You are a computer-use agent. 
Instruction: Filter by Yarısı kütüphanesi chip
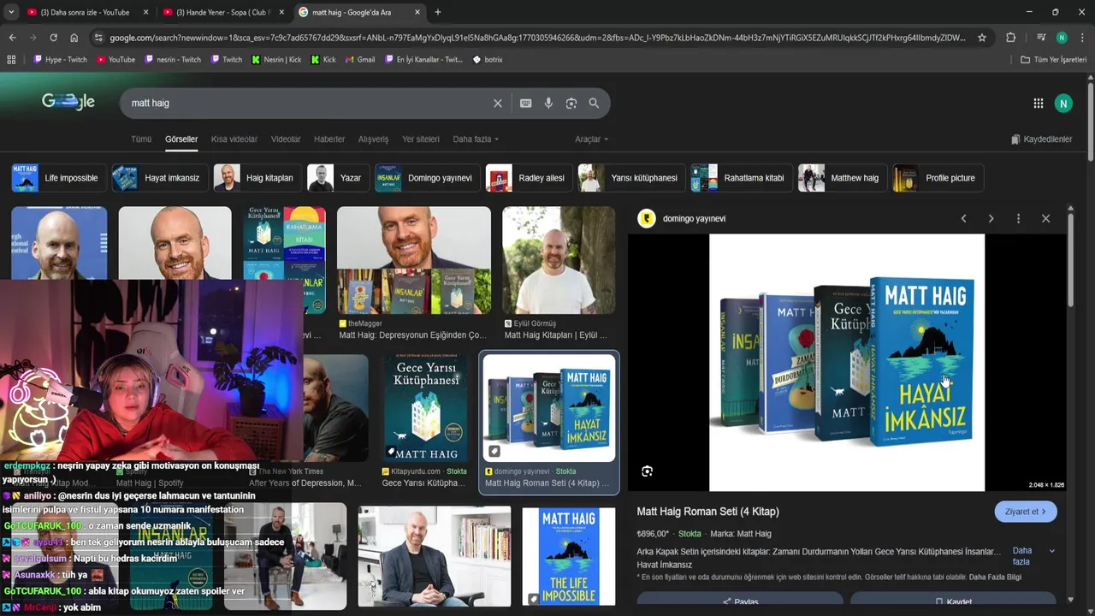tap(632, 178)
